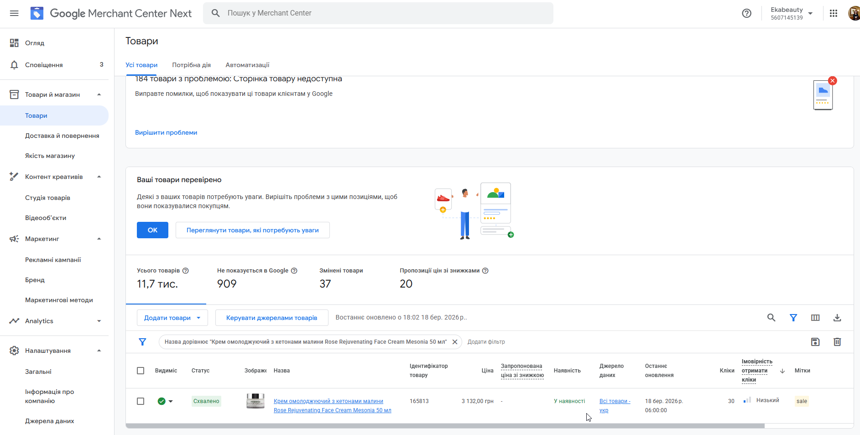Switch to the Потрібна дія tab
The width and height of the screenshot is (860, 435).
coord(191,65)
